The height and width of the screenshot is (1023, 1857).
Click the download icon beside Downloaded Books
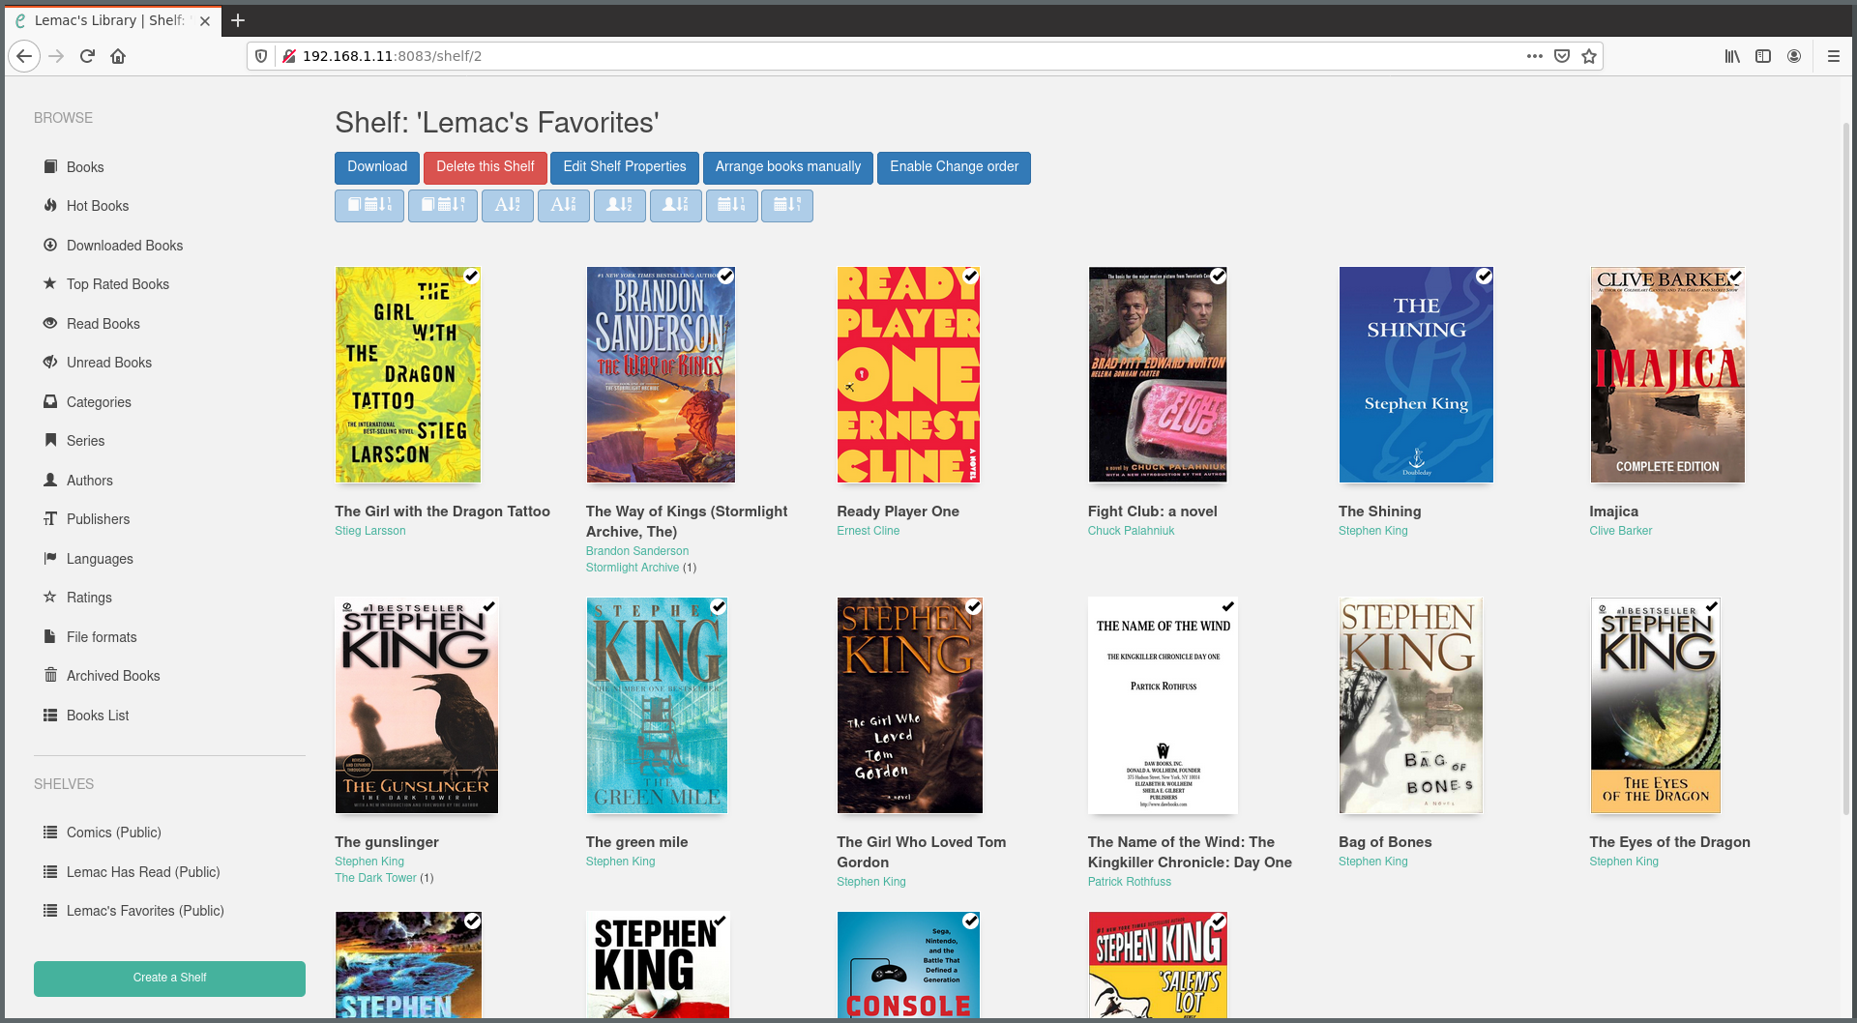tap(50, 245)
